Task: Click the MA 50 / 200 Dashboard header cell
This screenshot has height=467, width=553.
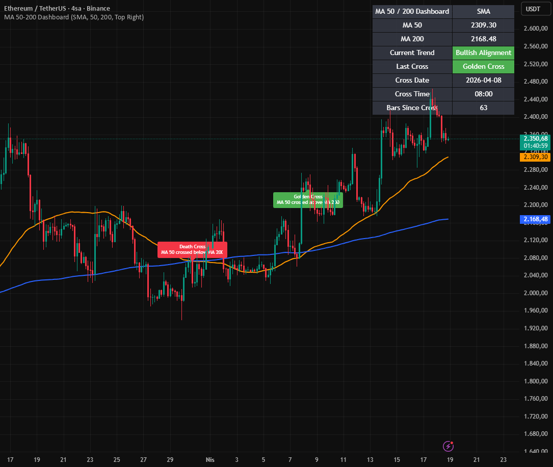Action: click(412, 11)
